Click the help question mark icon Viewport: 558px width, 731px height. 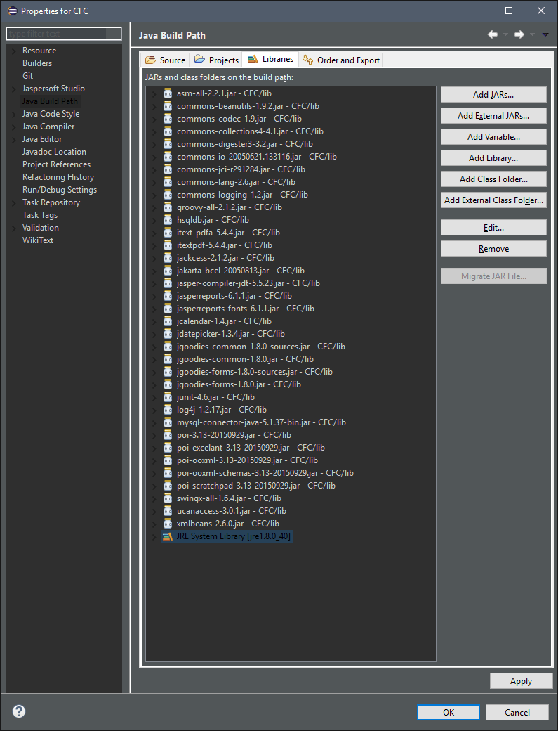coord(19,711)
